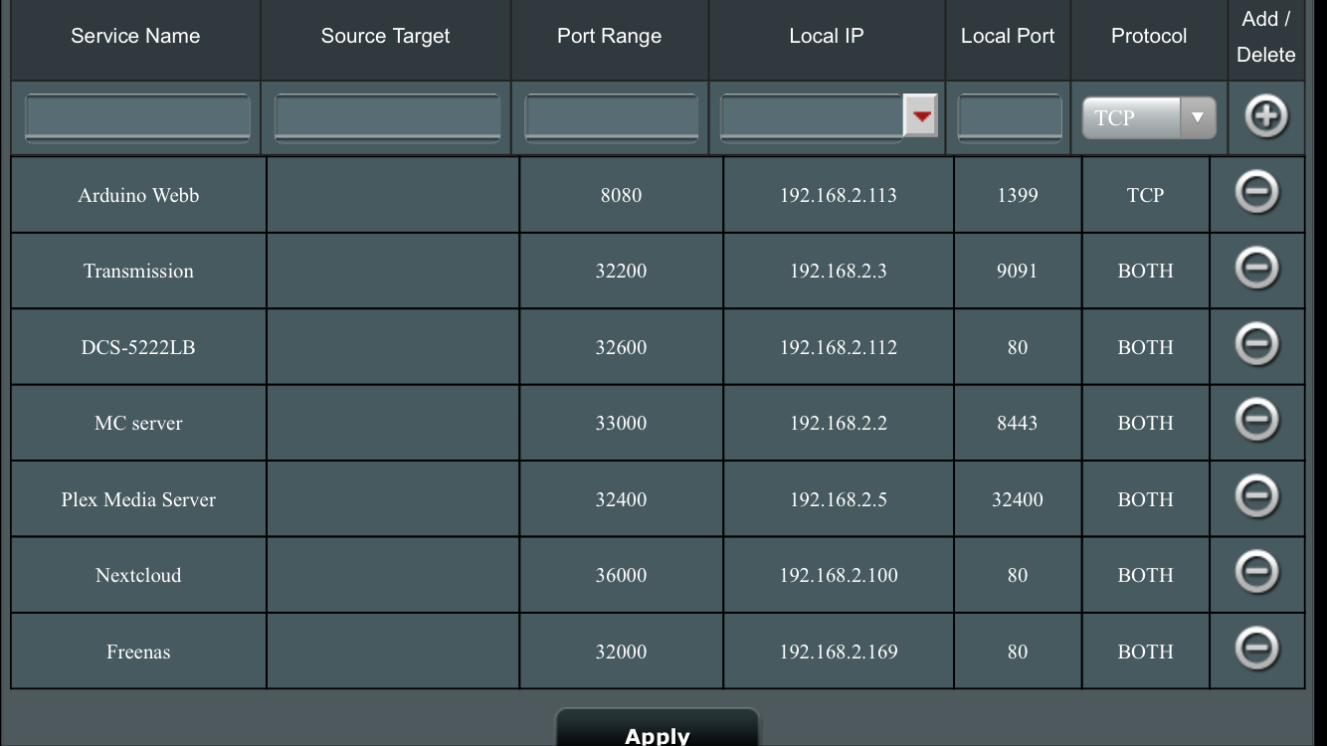The image size is (1327, 746).
Task: Click local port 1399
Action: 1018,195
